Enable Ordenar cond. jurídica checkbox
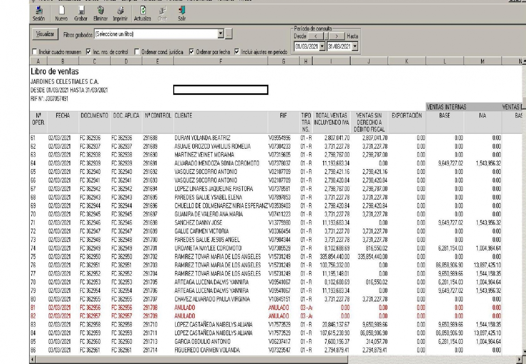 tap(137, 52)
